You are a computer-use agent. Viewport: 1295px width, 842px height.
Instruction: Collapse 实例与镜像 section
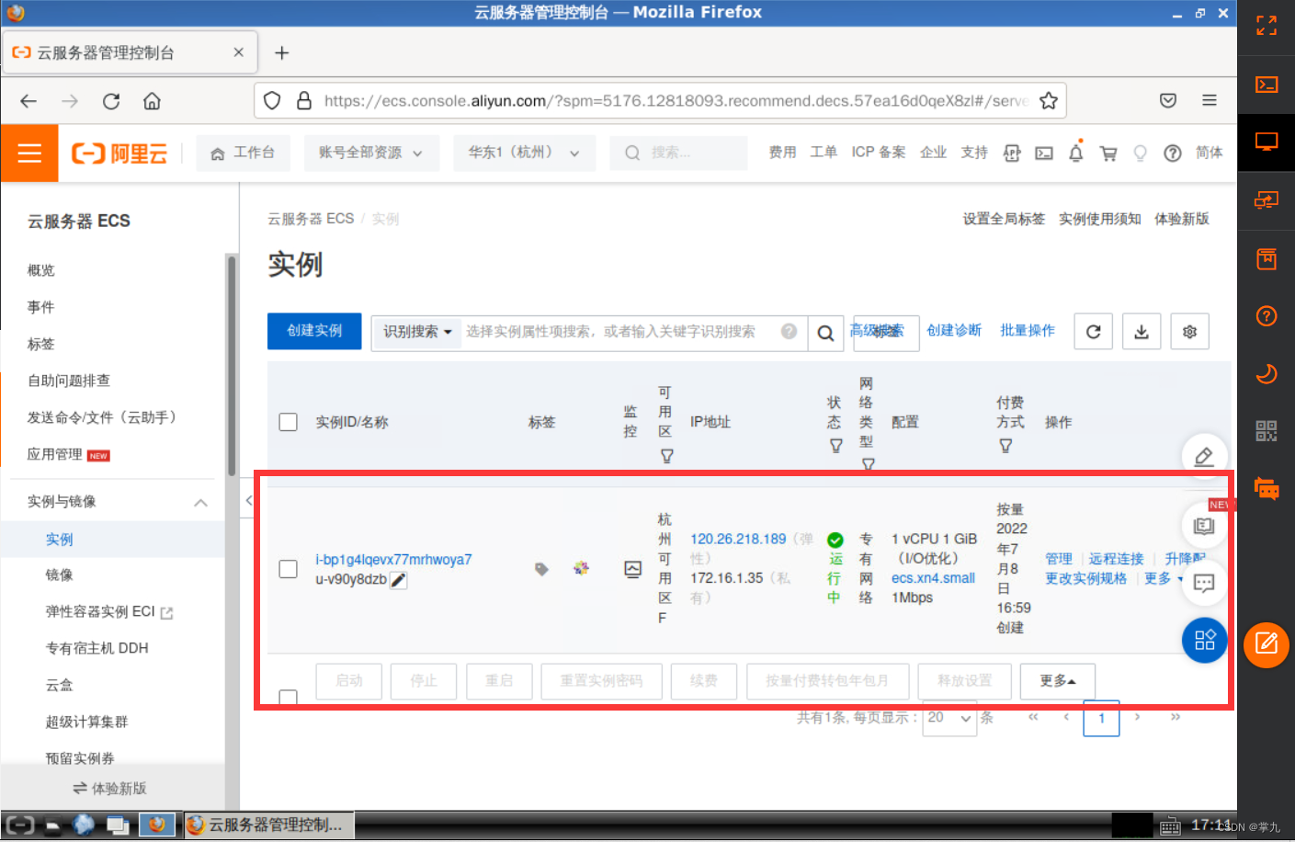(201, 502)
